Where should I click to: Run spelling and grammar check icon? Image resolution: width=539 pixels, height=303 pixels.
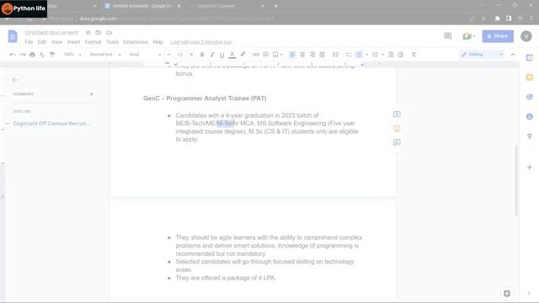click(x=42, y=55)
